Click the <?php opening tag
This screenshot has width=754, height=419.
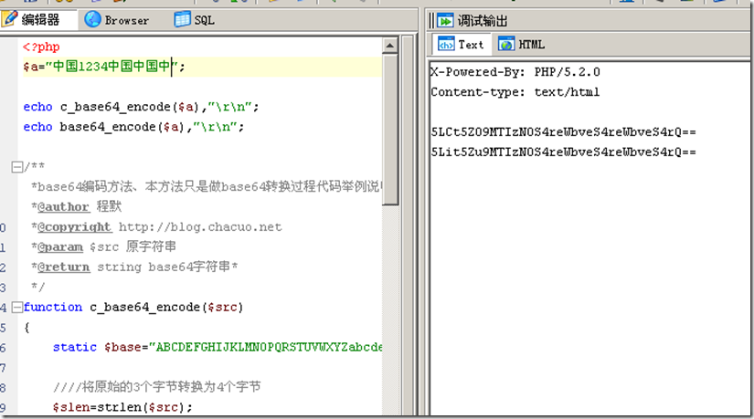tap(40, 47)
